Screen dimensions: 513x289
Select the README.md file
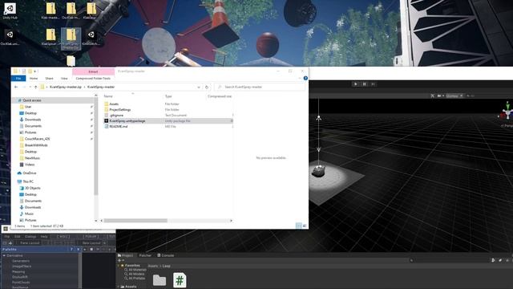tap(168, 126)
